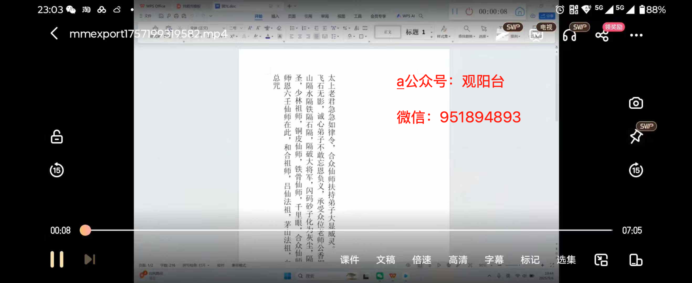Click the SVIP pin icon
Image resolution: width=692 pixels, height=283 pixels.
coord(636,136)
